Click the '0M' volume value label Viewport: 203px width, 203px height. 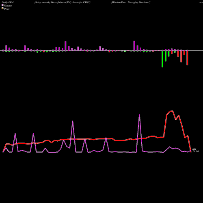[194, 149]
